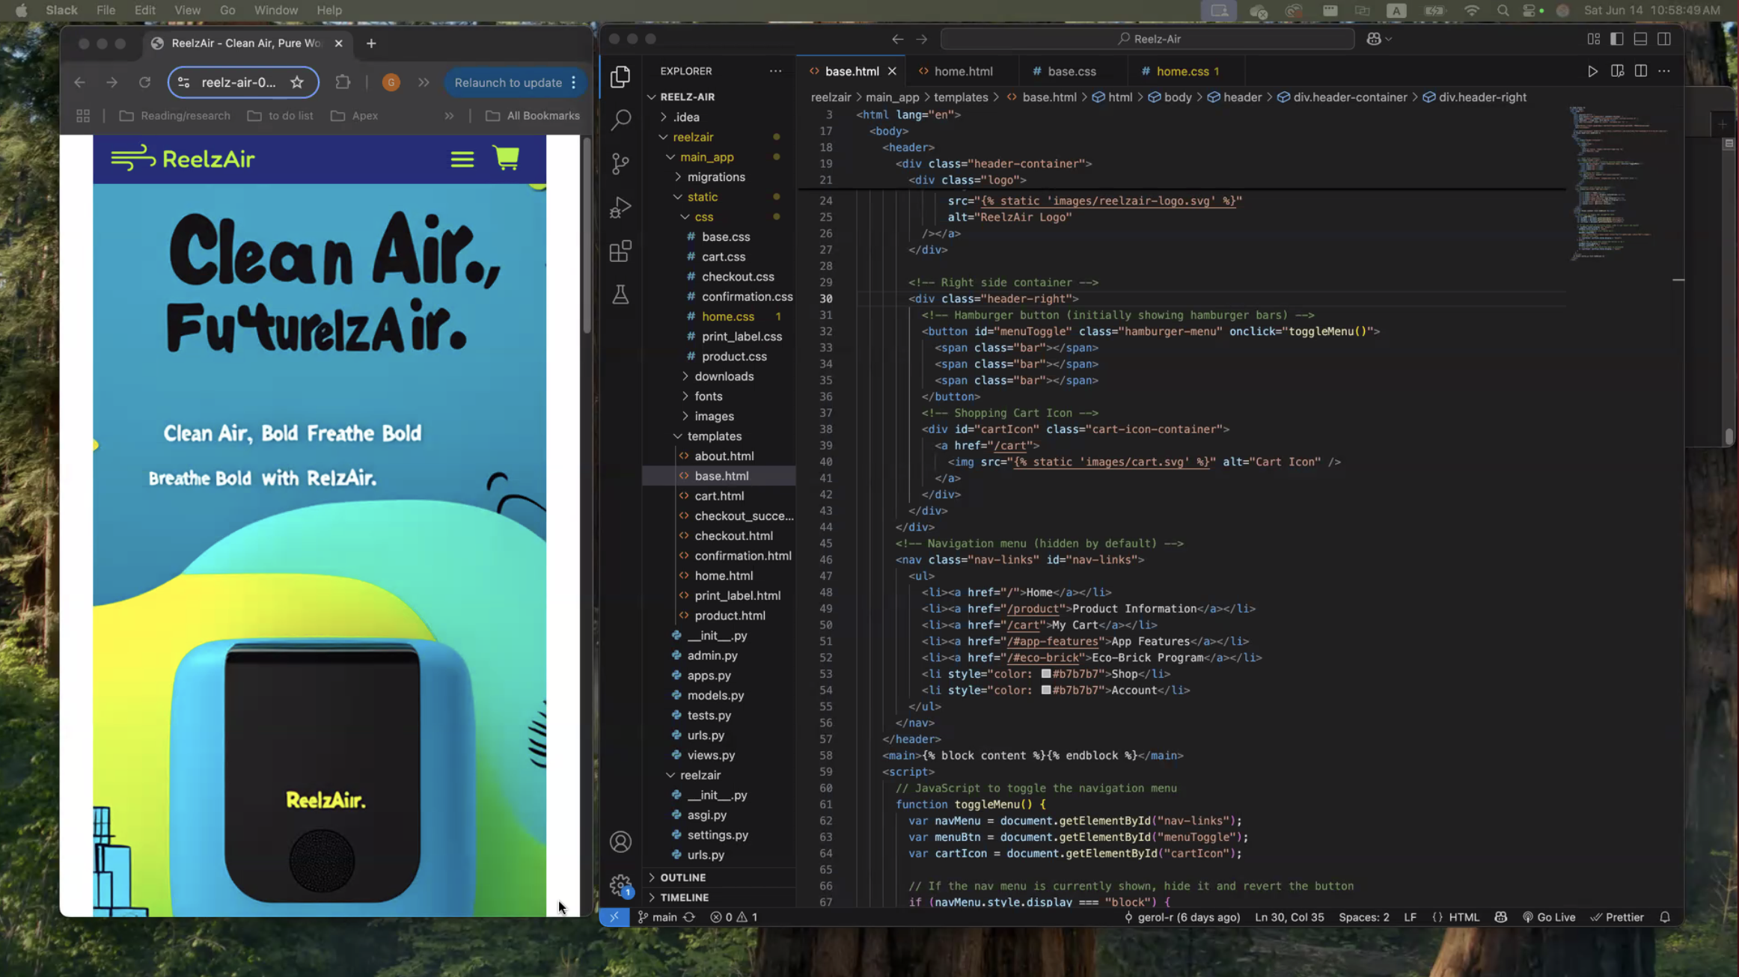Viewport: 1739px width, 977px height.
Task: Click Go Live in status bar
Action: click(1549, 917)
